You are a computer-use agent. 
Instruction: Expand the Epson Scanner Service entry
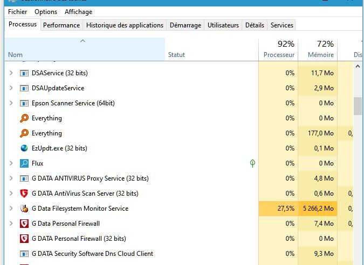[x=11, y=103]
